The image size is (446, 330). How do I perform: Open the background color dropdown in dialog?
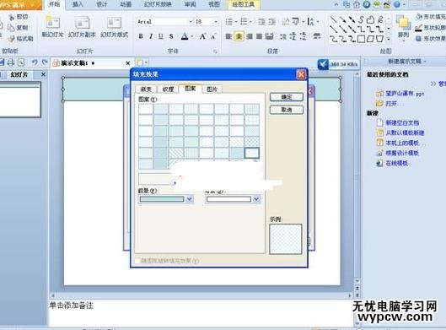(256, 199)
